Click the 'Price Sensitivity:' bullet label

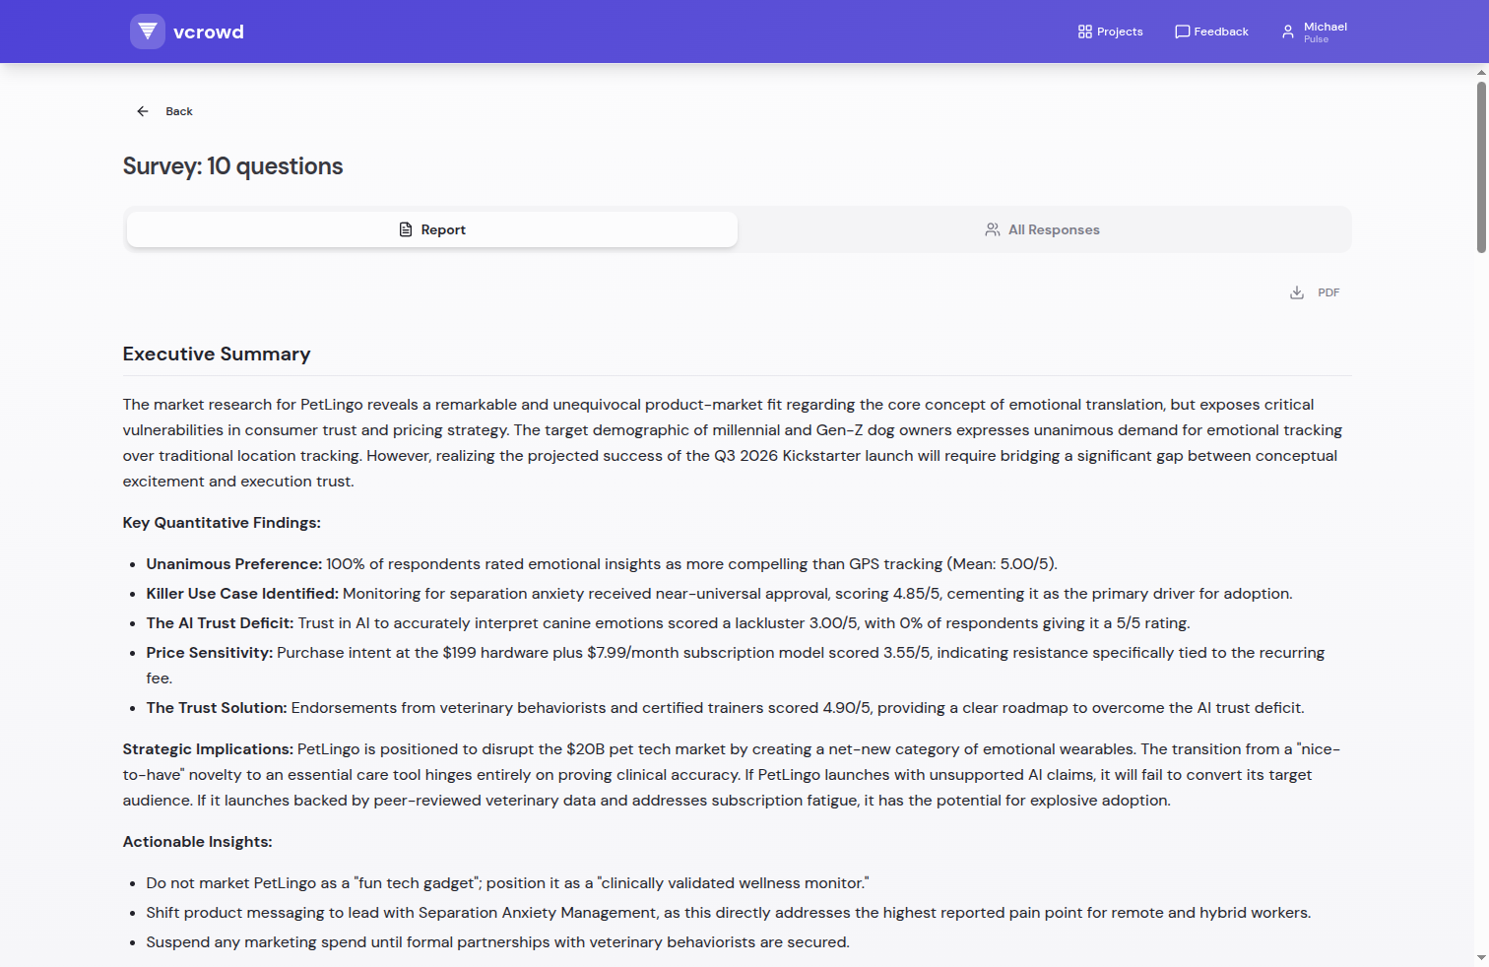[210, 653]
